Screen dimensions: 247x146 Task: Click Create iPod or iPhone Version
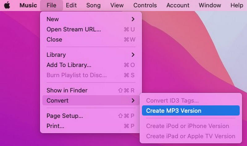click(x=191, y=126)
